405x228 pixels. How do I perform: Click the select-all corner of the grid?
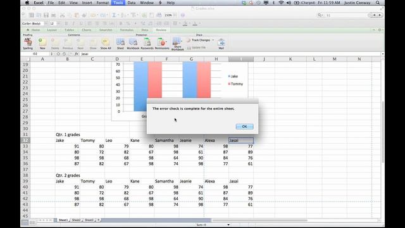(26, 59)
